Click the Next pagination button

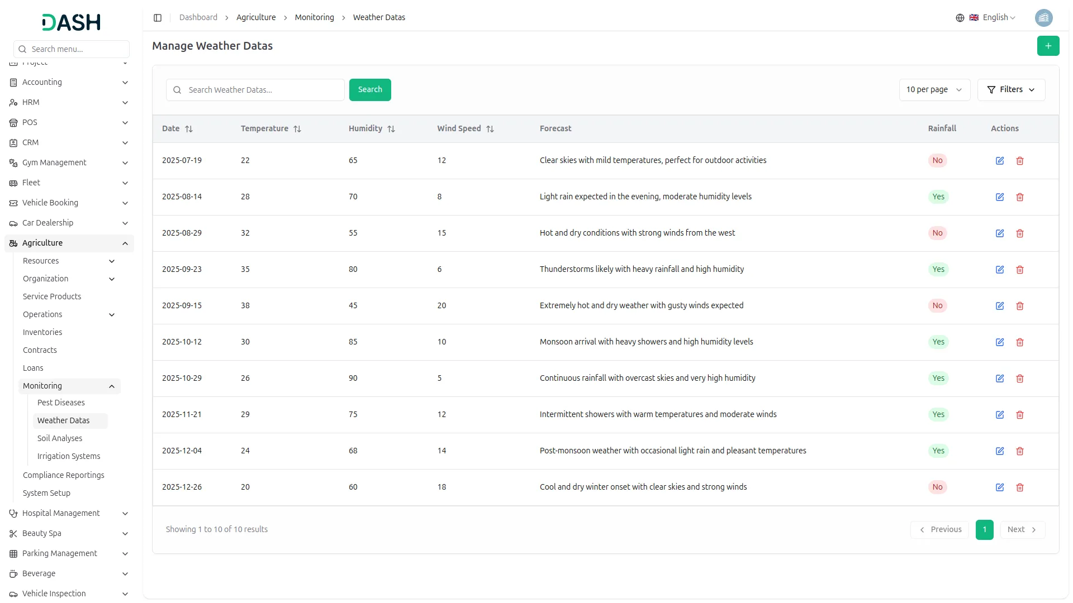pos(1022,530)
